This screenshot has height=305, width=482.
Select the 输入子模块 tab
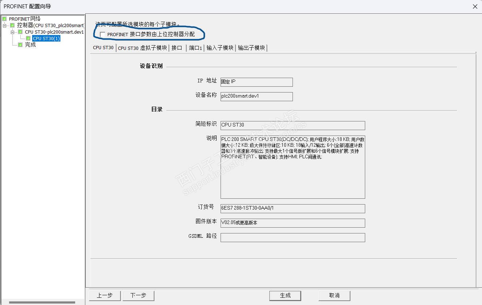220,48
